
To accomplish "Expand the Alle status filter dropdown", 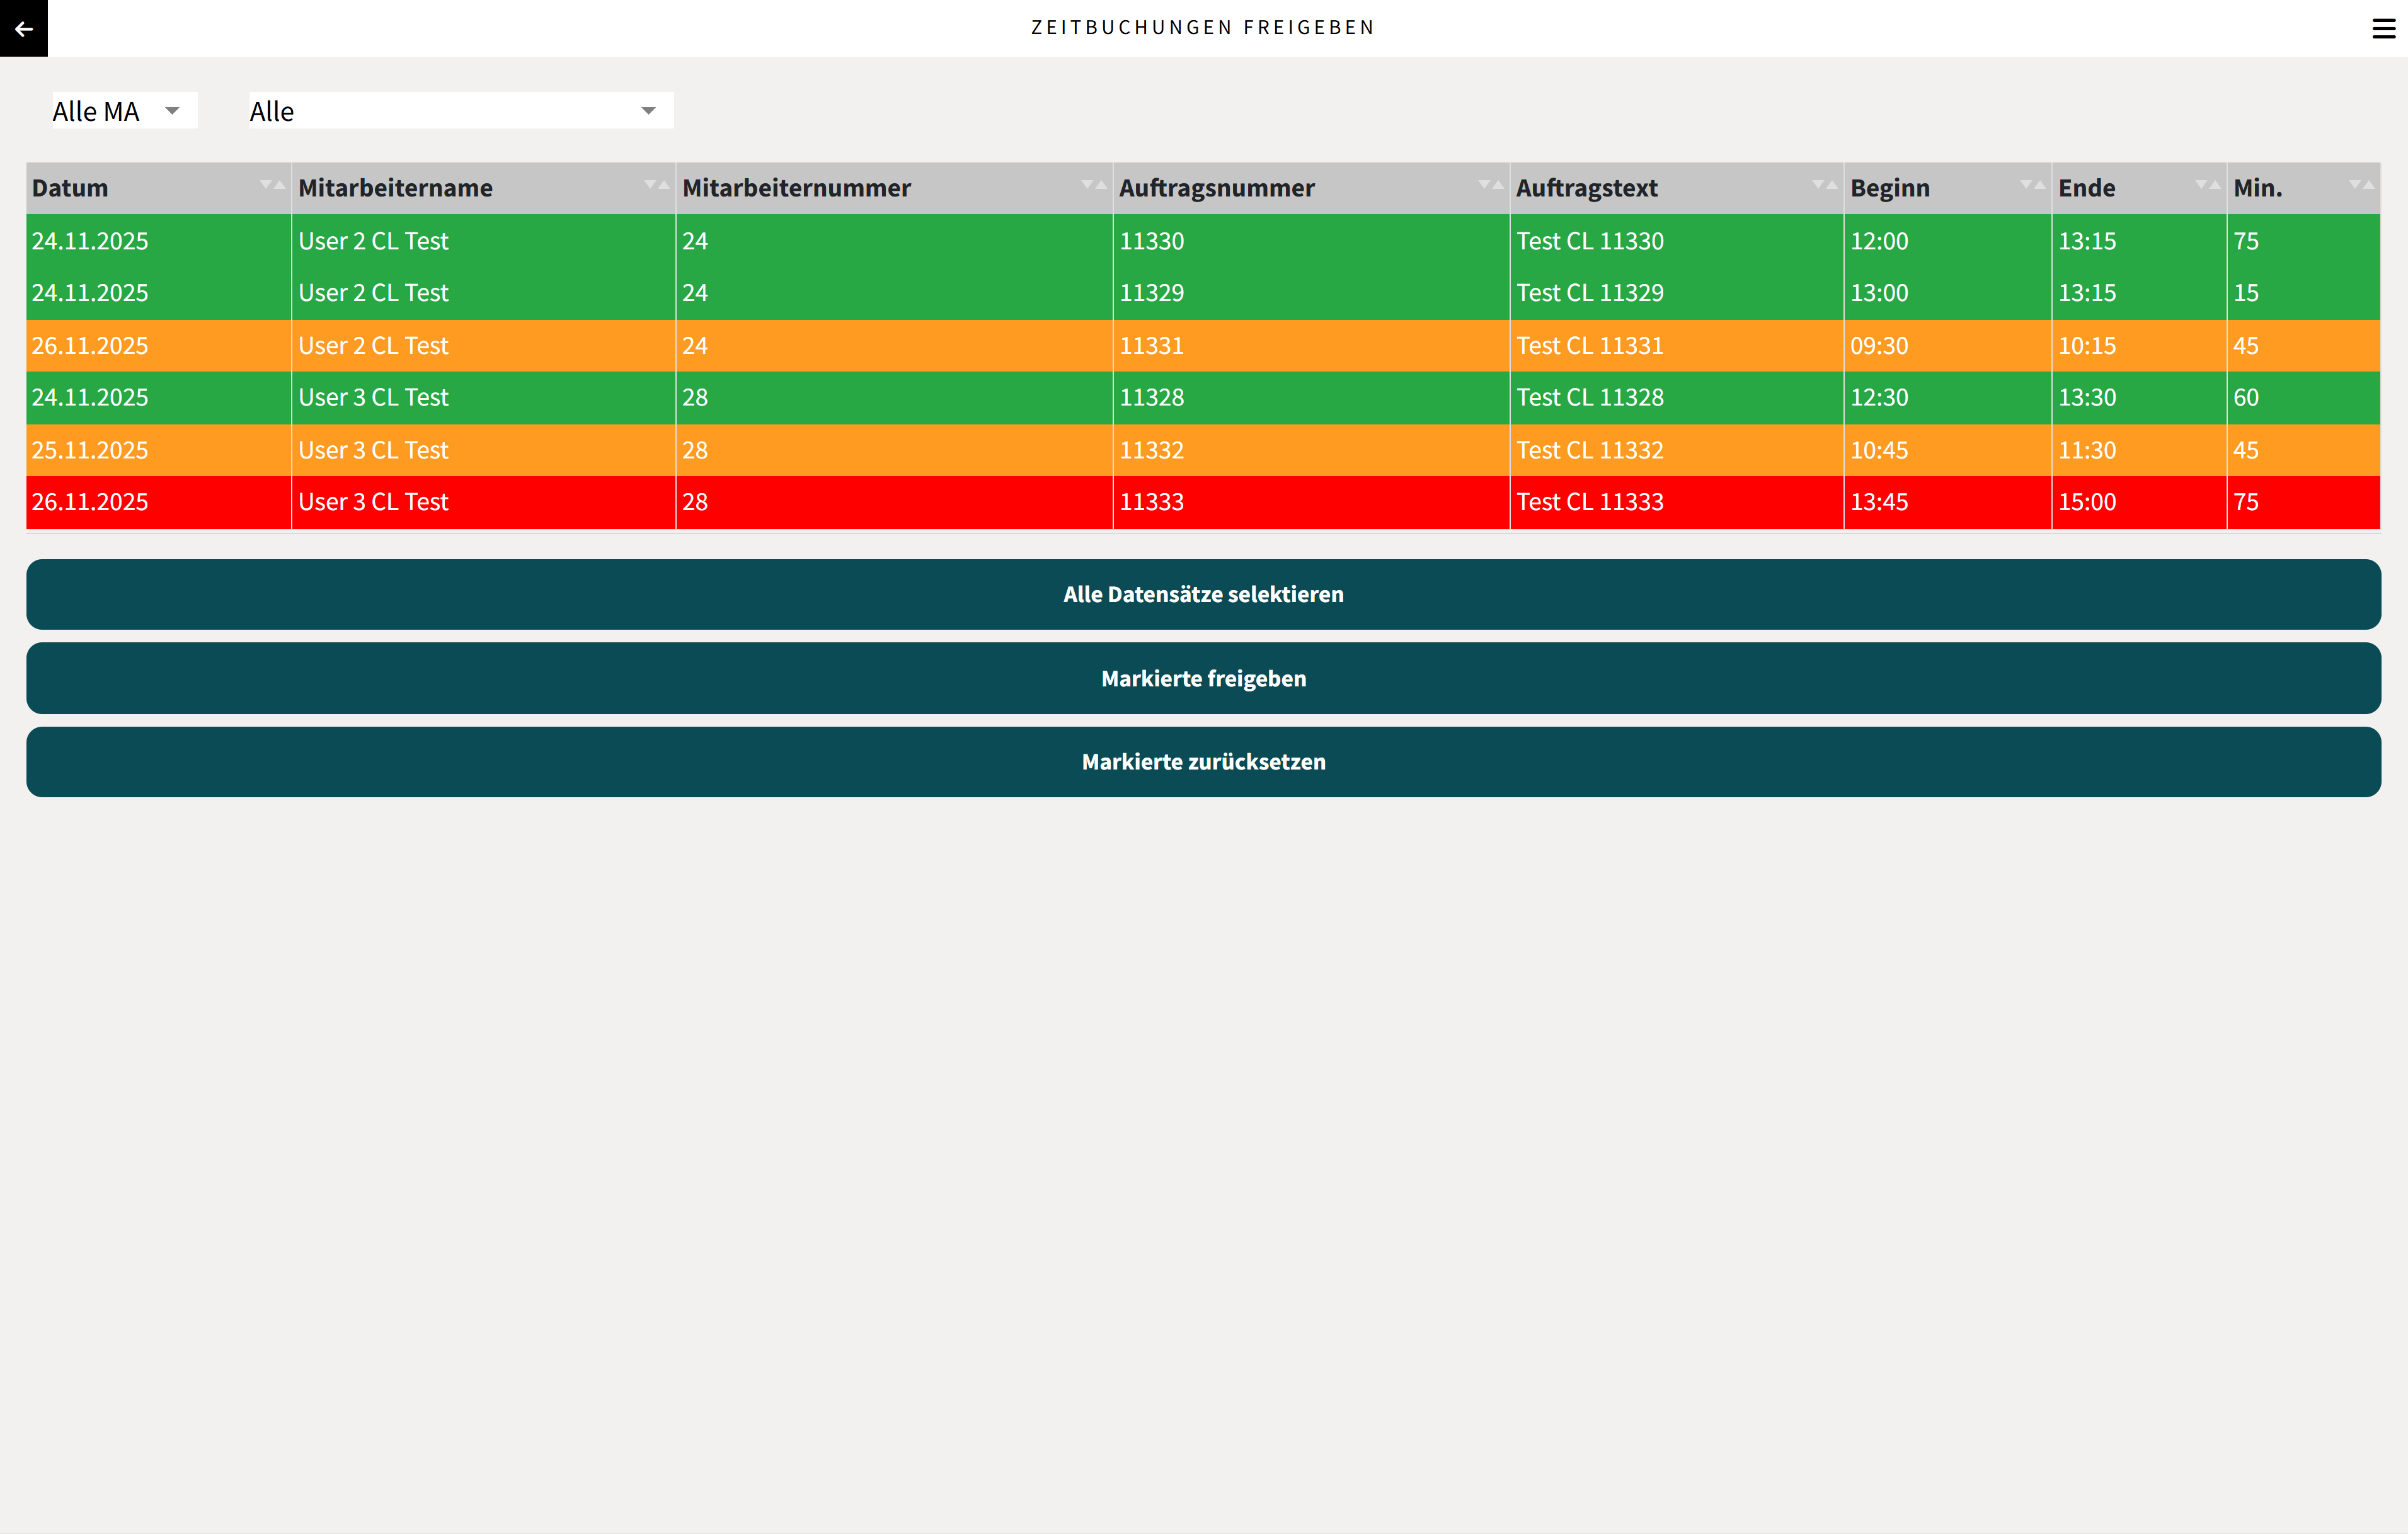I will (460, 111).
